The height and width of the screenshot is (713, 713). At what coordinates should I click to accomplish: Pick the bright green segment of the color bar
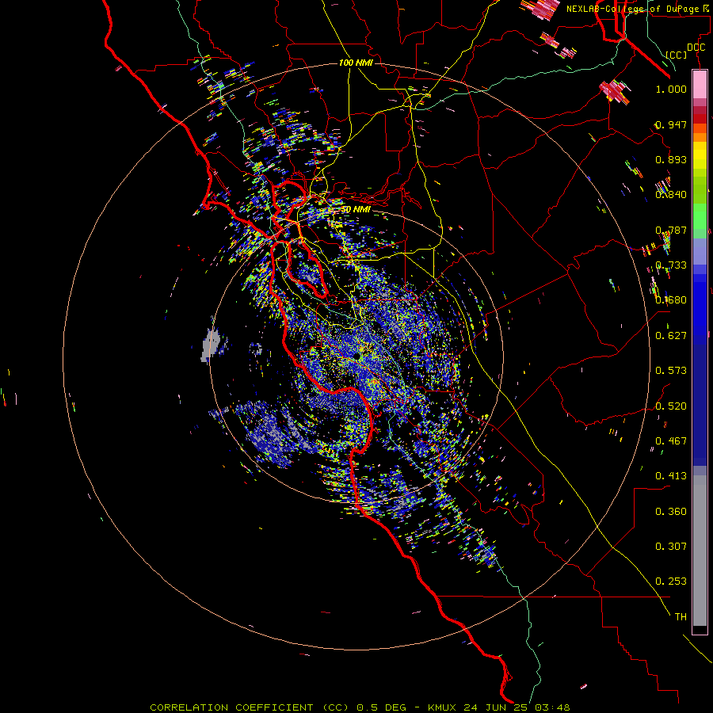click(x=700, y=216)
